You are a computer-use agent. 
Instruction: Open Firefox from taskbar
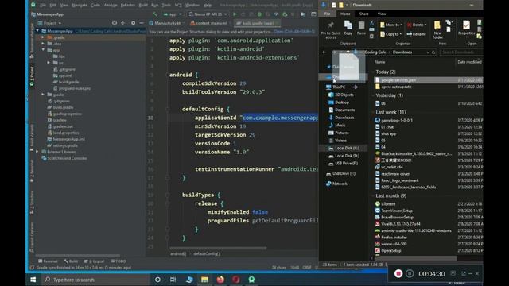pyautogui.click(x=220, y=280)
